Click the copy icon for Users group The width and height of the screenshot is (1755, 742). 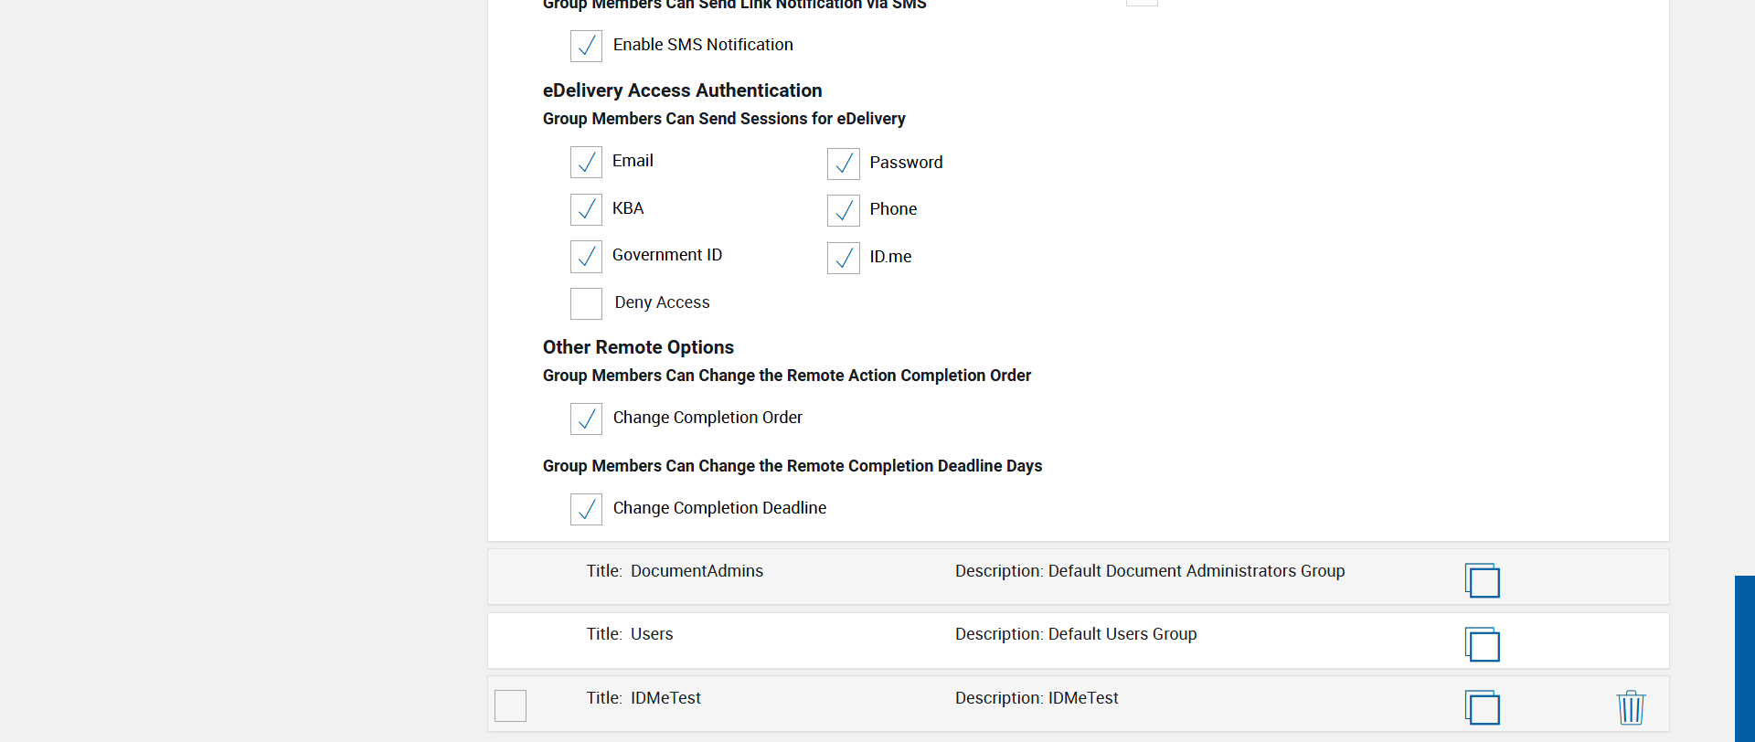tap(1482, 644)
